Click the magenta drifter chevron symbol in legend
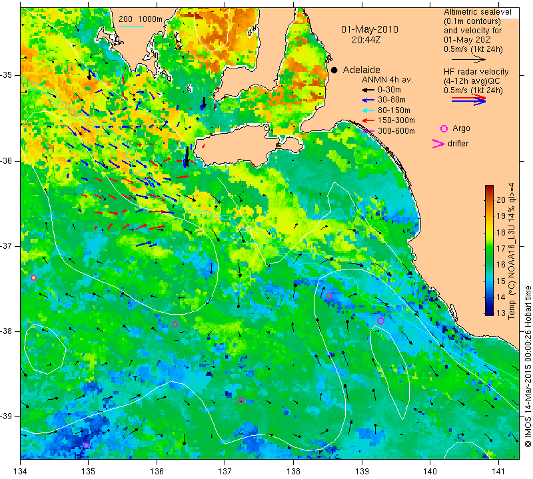Viewport: 533px width, 479px height. 438,144
